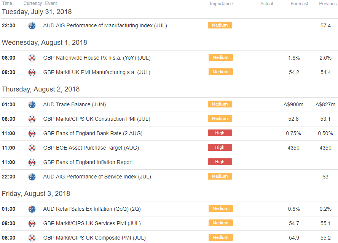The image size is (338, 243).
Task: Click the Previous column header
Action: click(x=328, y=4)
